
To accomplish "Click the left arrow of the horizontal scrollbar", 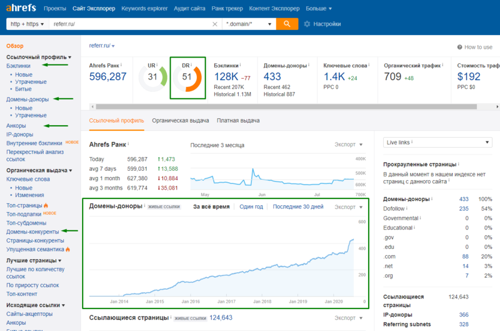I will click(x=92, y=106).
